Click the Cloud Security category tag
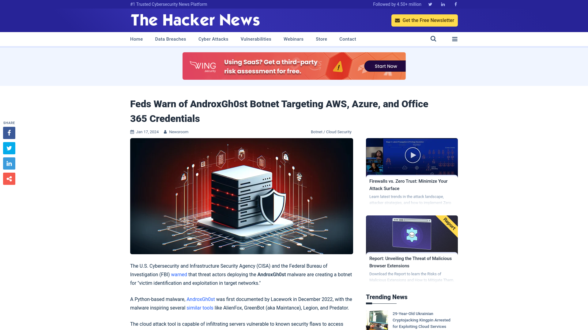 pos(338,132)
